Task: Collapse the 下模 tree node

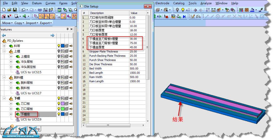Action: point(4,98)
